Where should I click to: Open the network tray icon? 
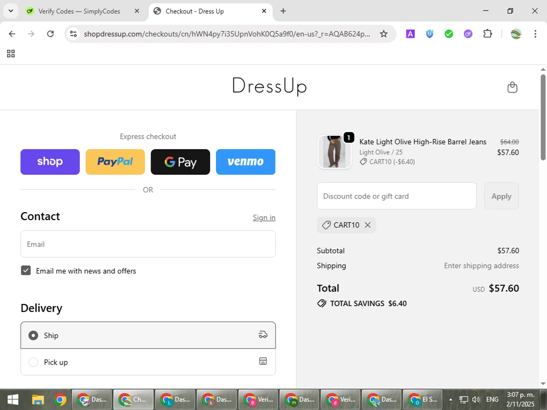pos(463,400)
